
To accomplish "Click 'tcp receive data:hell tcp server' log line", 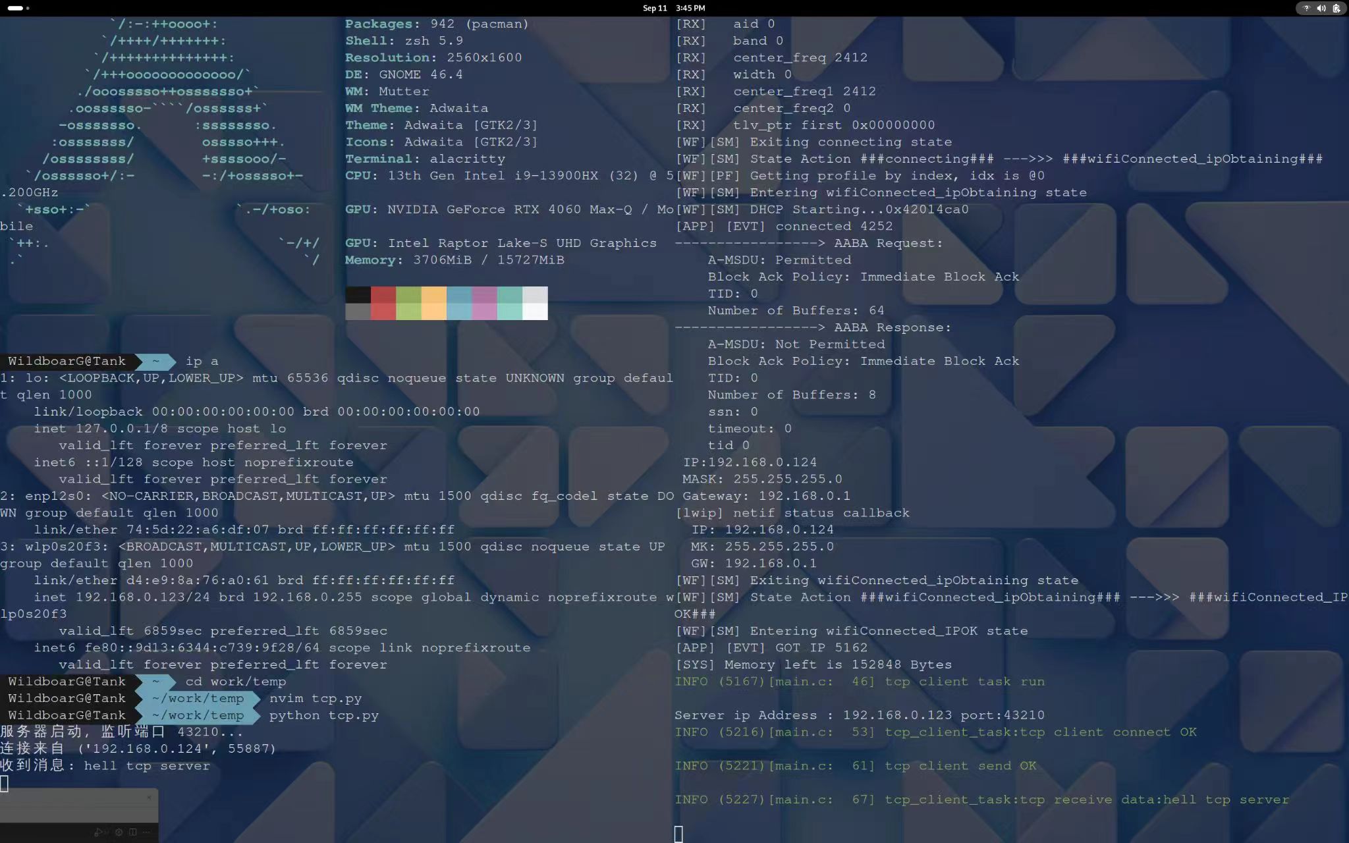I will (982, 800).
